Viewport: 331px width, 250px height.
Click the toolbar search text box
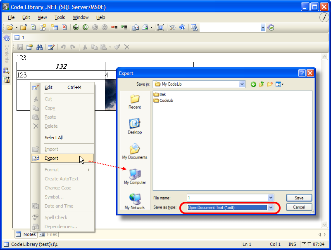(230, 27)
